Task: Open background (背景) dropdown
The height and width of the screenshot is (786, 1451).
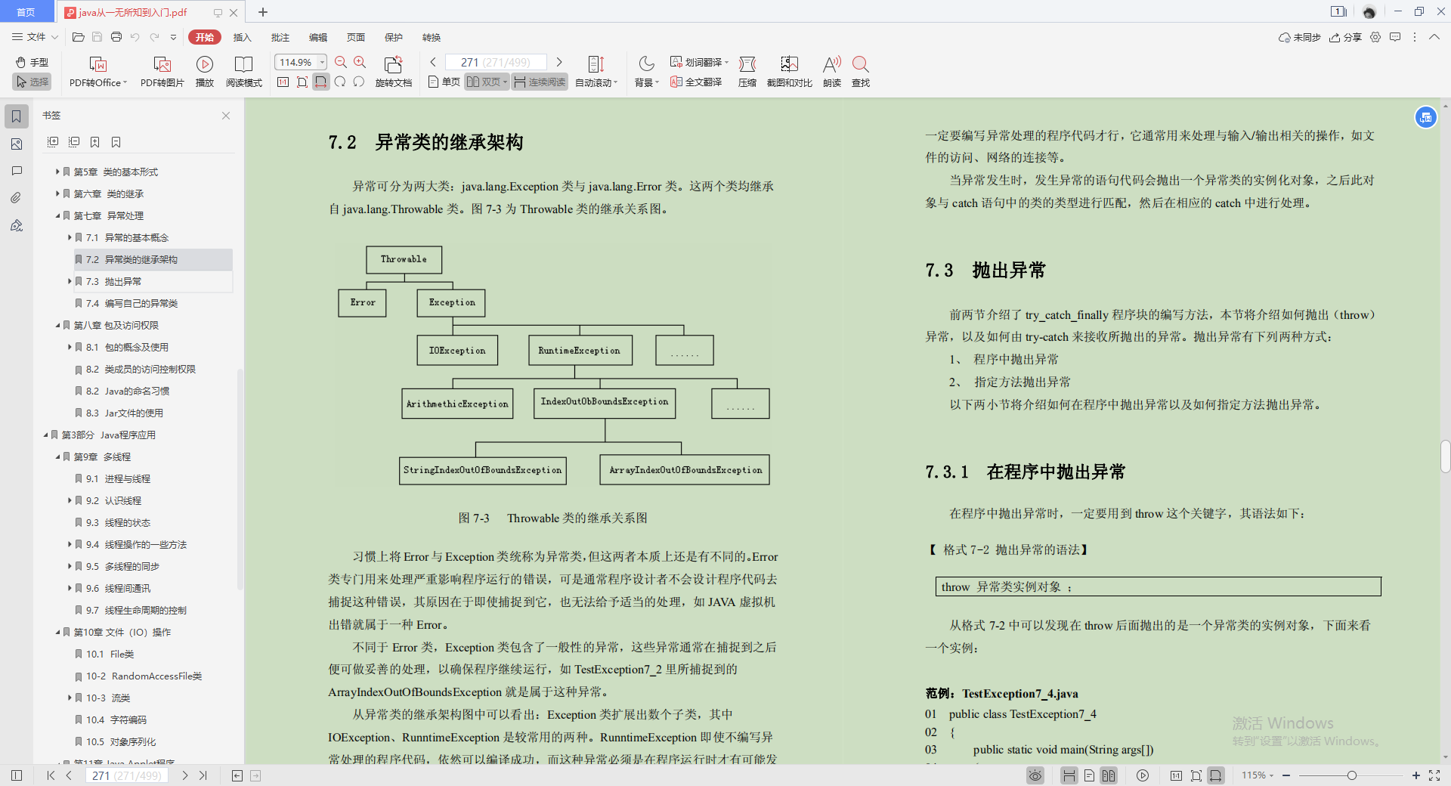Action: 646,72
